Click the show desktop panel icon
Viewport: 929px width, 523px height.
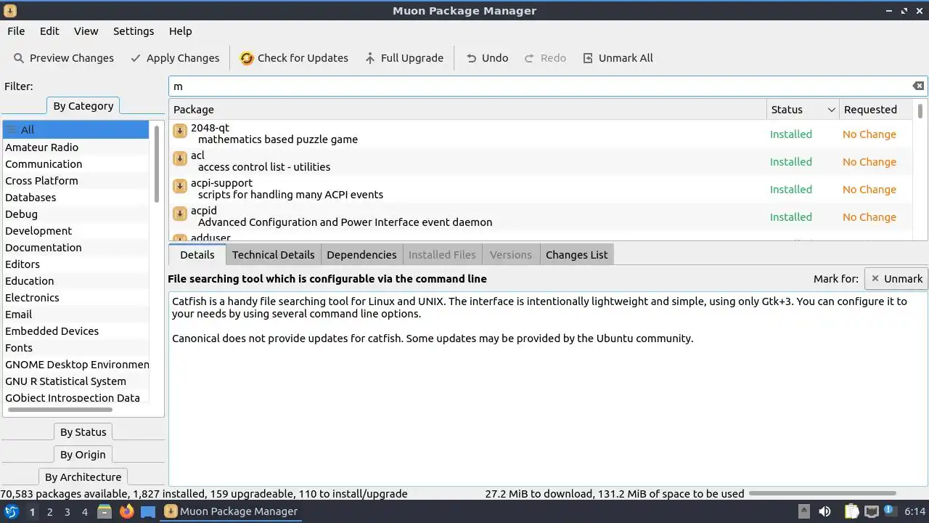click(148, 511)
